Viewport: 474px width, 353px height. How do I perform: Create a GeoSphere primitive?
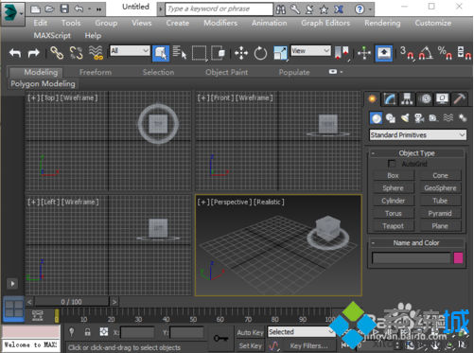pos(440,188)
